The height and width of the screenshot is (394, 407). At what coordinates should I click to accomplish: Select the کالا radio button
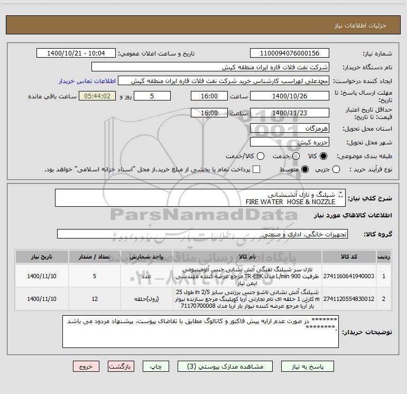click(323, 156)
